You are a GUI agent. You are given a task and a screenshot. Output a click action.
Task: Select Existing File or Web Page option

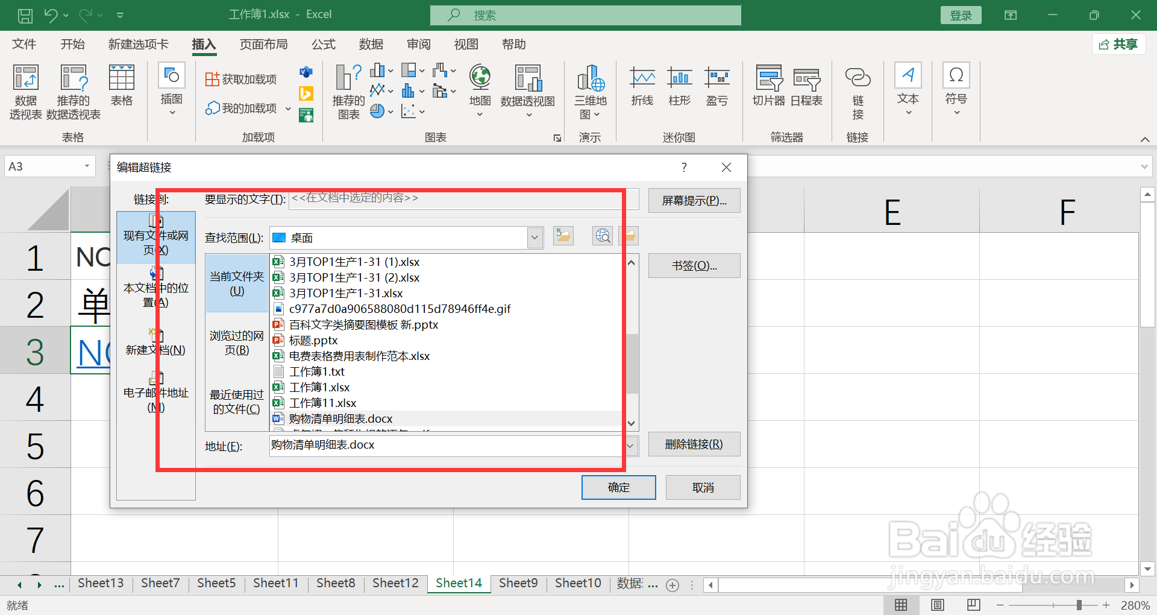156,236
